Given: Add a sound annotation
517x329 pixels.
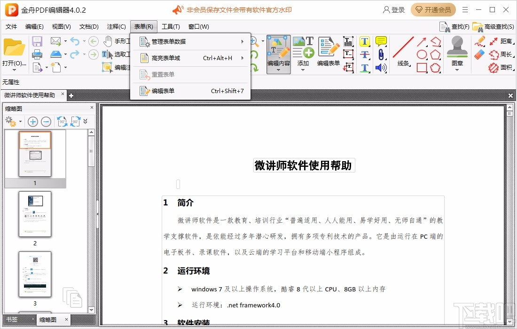Looking at the screenshot, I should (x=381, y=68).
